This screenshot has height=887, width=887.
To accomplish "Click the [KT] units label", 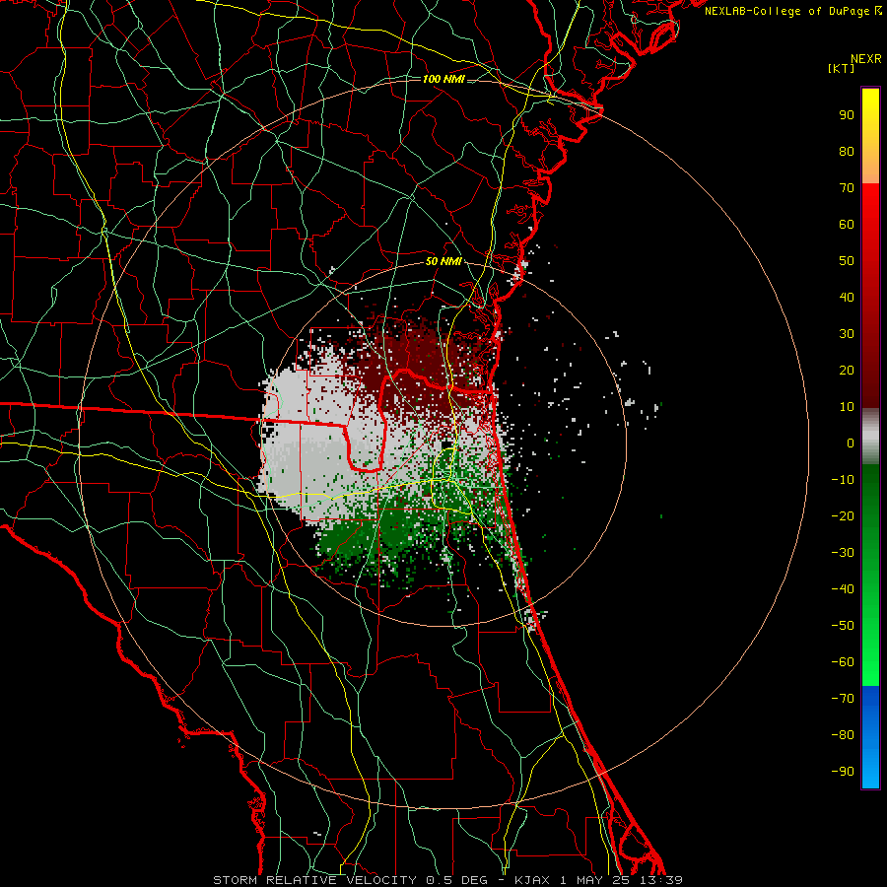I will tap(841, 68).
